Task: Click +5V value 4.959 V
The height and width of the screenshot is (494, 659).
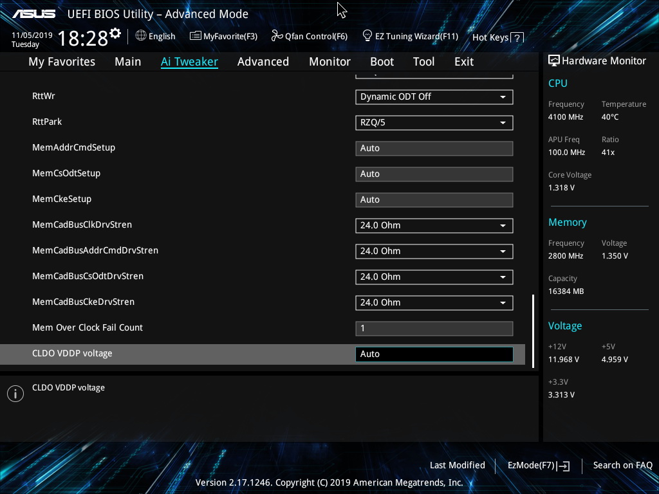Action: tap(615, 360)
